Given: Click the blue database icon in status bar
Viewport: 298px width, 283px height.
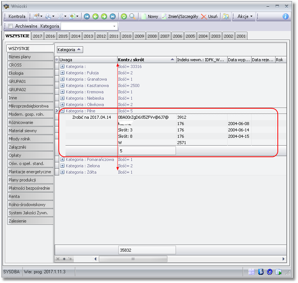Looking at the screenshot, I should 261,272.
